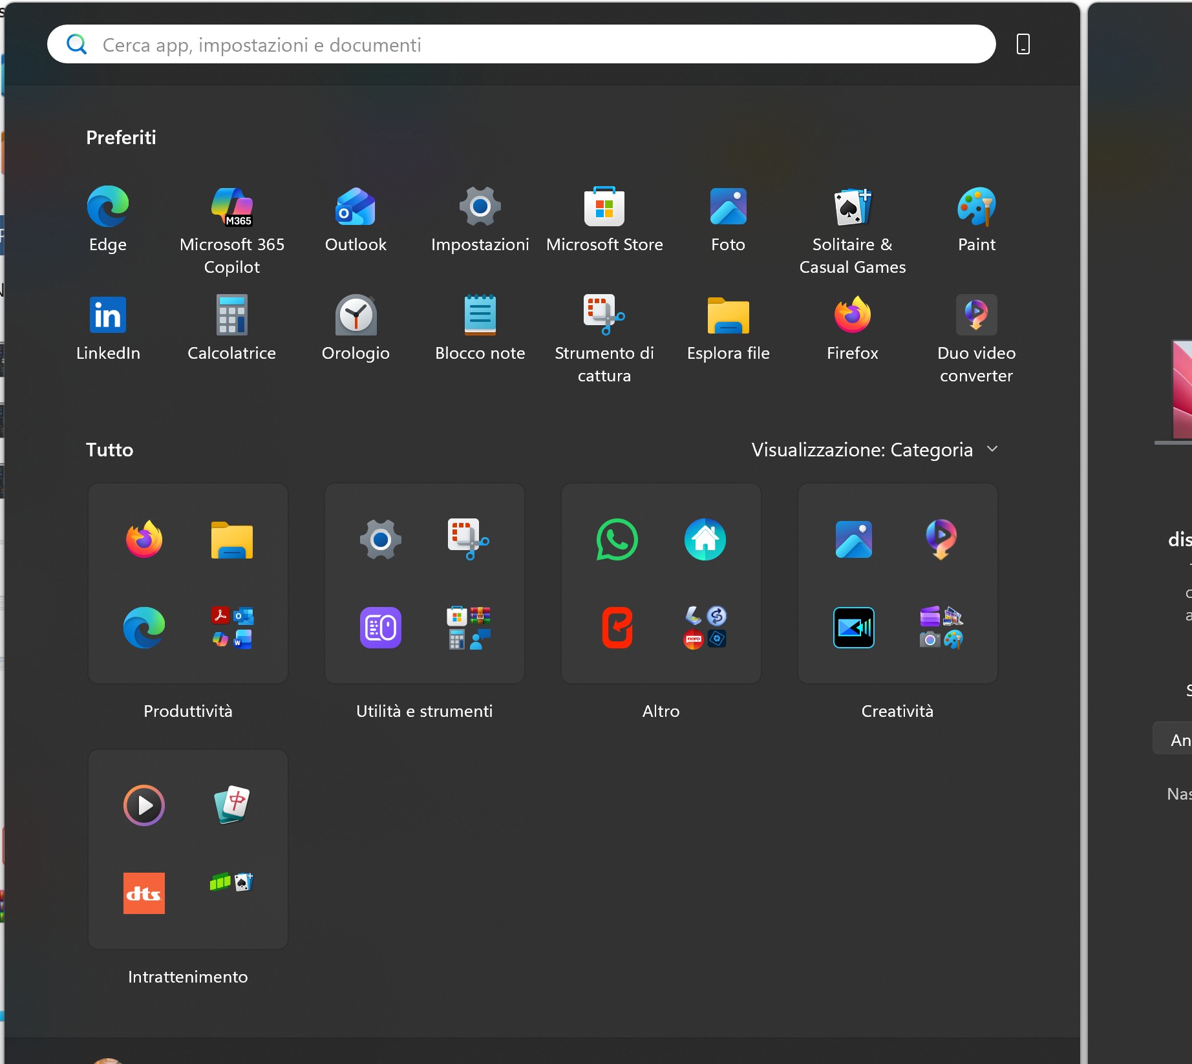Open the file explorer icon in Produttività
The image size is (1192, 1064).
click(x=232, y=539)
